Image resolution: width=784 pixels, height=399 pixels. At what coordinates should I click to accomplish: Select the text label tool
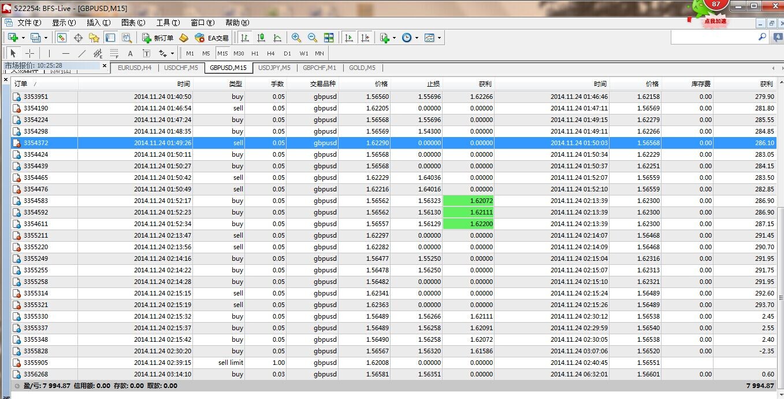(130, 54)
